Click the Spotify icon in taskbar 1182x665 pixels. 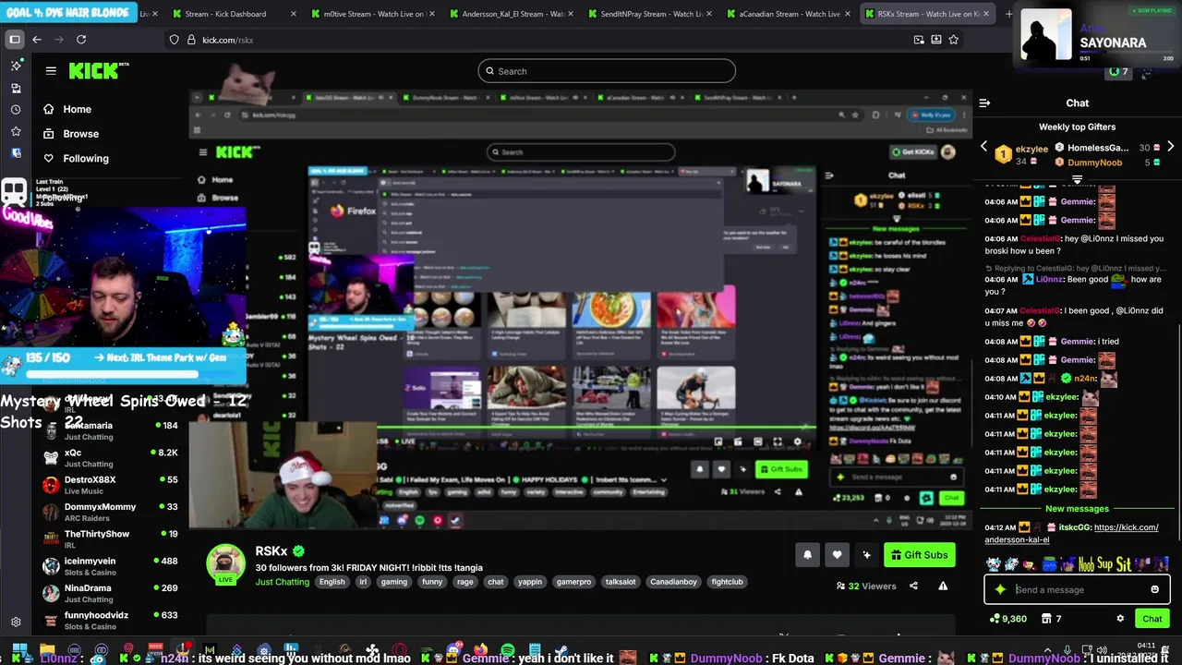[508, 651]
